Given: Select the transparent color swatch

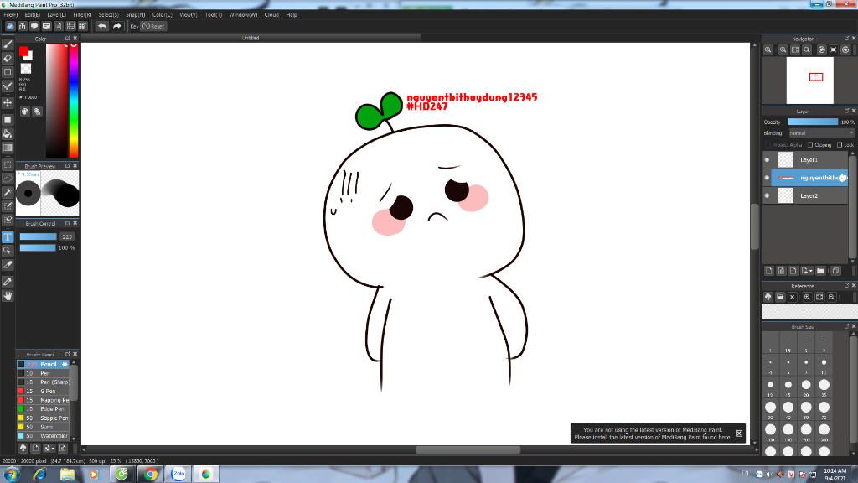Looking at the screenshot, I should click(26, 69).
